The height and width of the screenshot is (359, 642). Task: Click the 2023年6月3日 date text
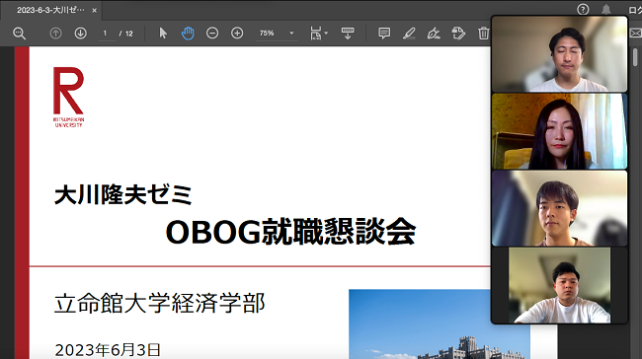click(x=108, y=350)
